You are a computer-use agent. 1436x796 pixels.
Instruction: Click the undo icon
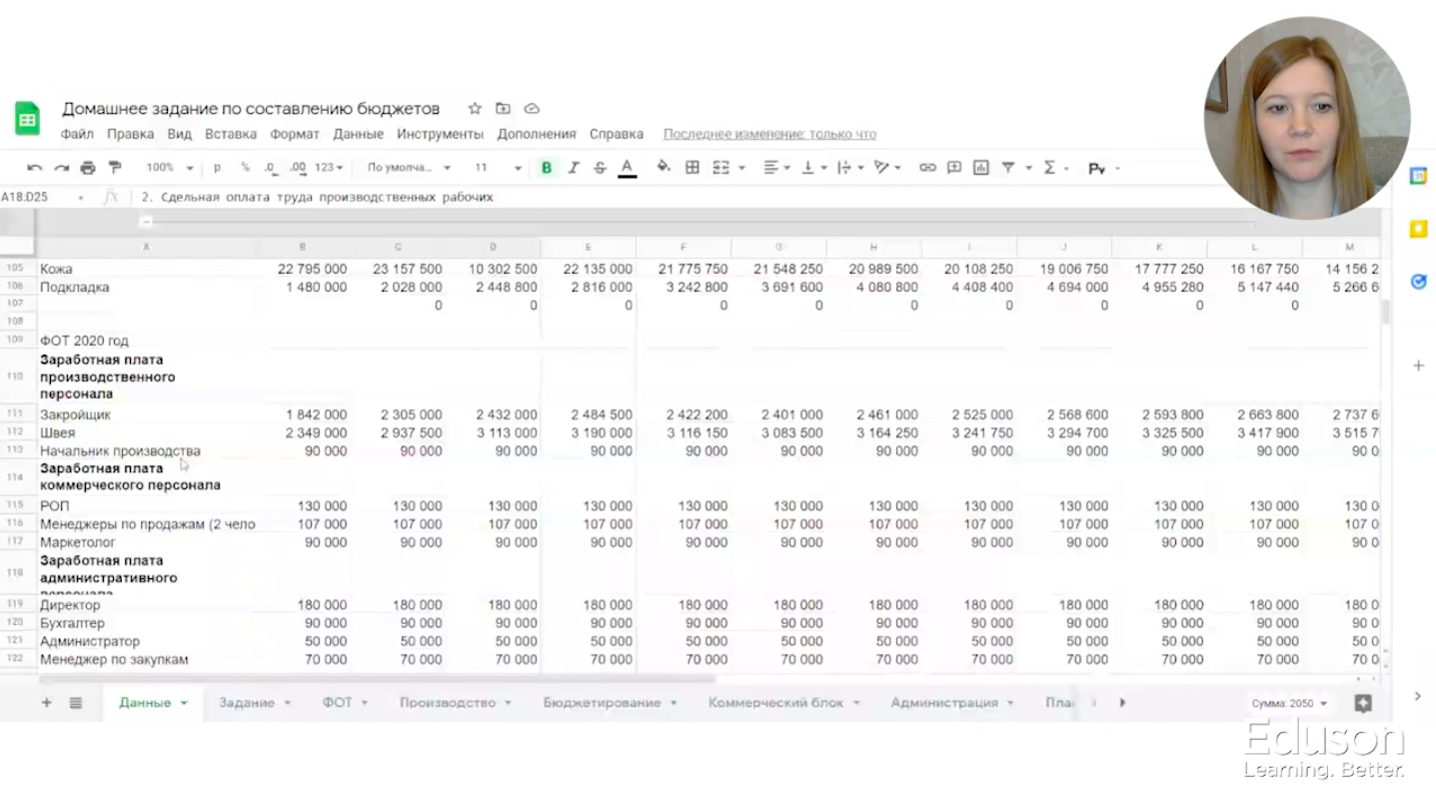click(x=35, y=168)
